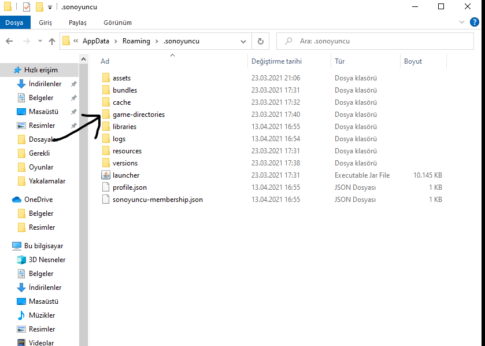Open the recent locations dropdown arrow
This screenshot has width=485, height=346.
pyautogui.click(x=40, y=41)
